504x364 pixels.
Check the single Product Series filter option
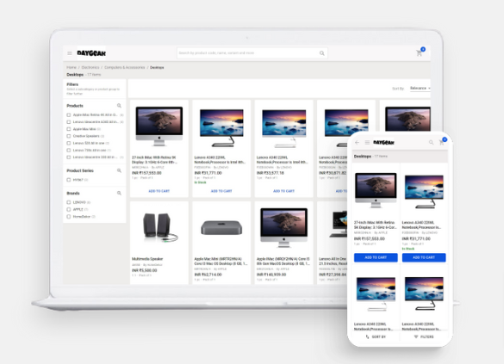pyautogui.click(x=68, y=180)
